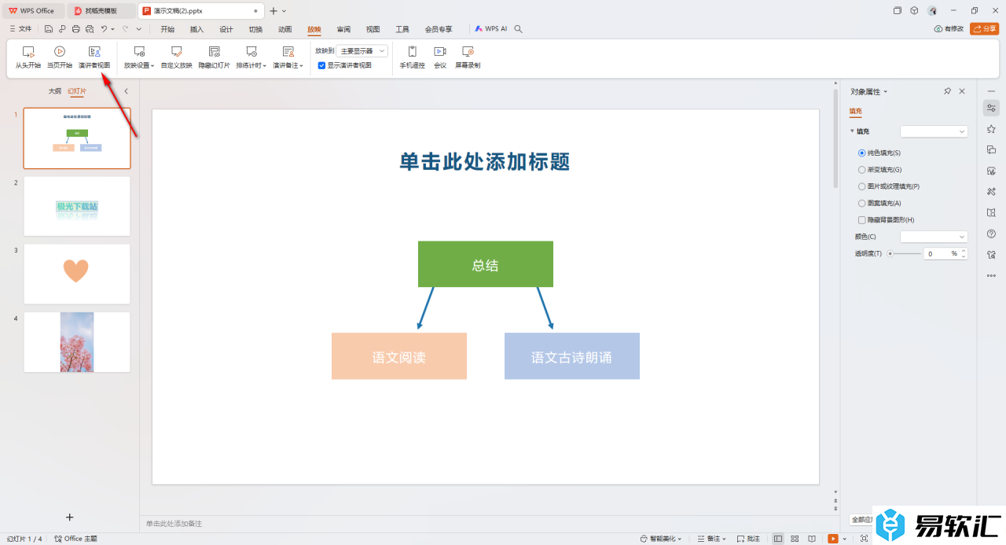Viewport: 1006px width, 545px height.
Task: Select slide 3 heart thumbnail
Action: 77,274
